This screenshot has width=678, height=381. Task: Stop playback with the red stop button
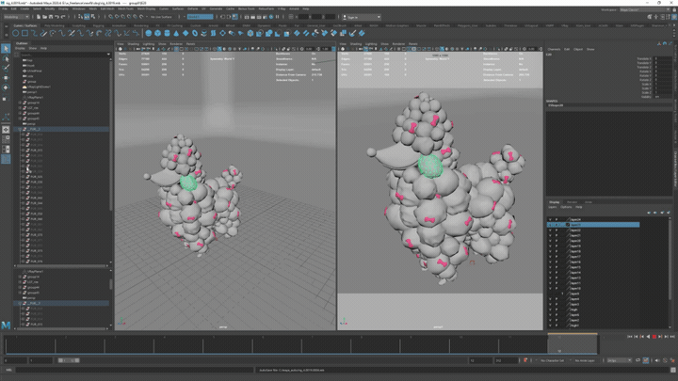[654, 337]
